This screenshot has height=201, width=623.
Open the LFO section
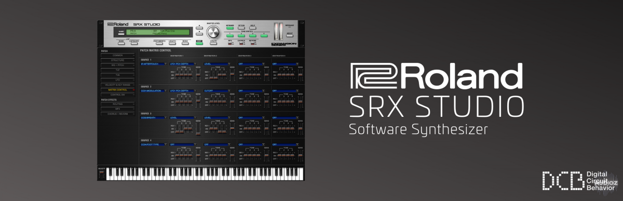pyautogui.click(x=118, y=80)
